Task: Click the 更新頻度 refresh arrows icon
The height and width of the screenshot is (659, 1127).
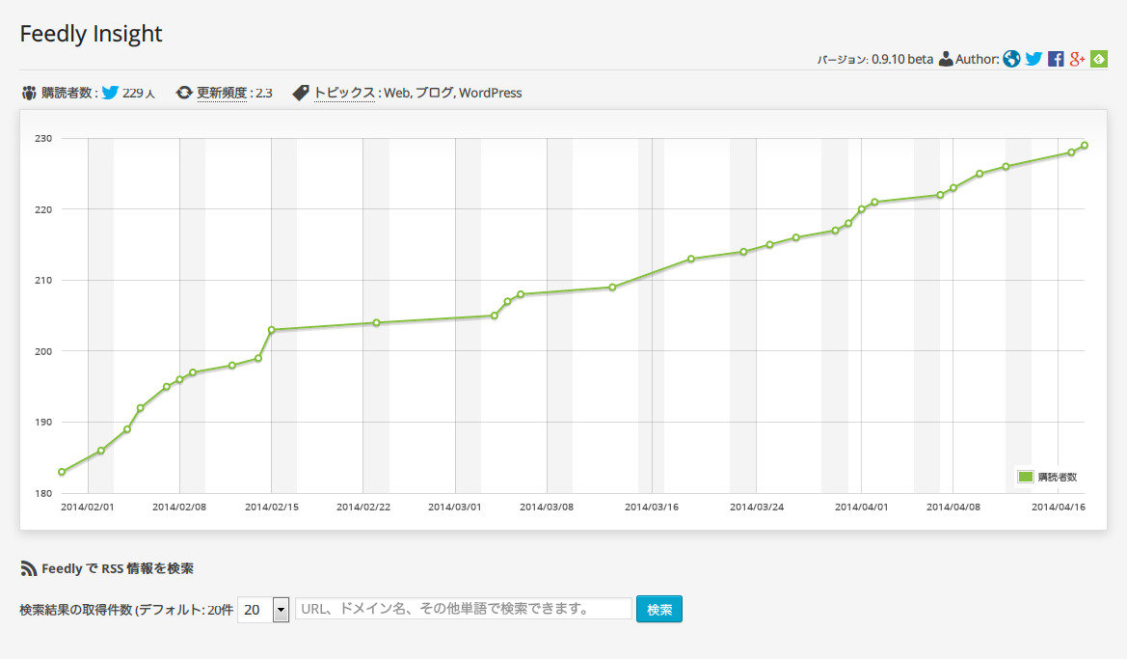Action: (184, 93)
